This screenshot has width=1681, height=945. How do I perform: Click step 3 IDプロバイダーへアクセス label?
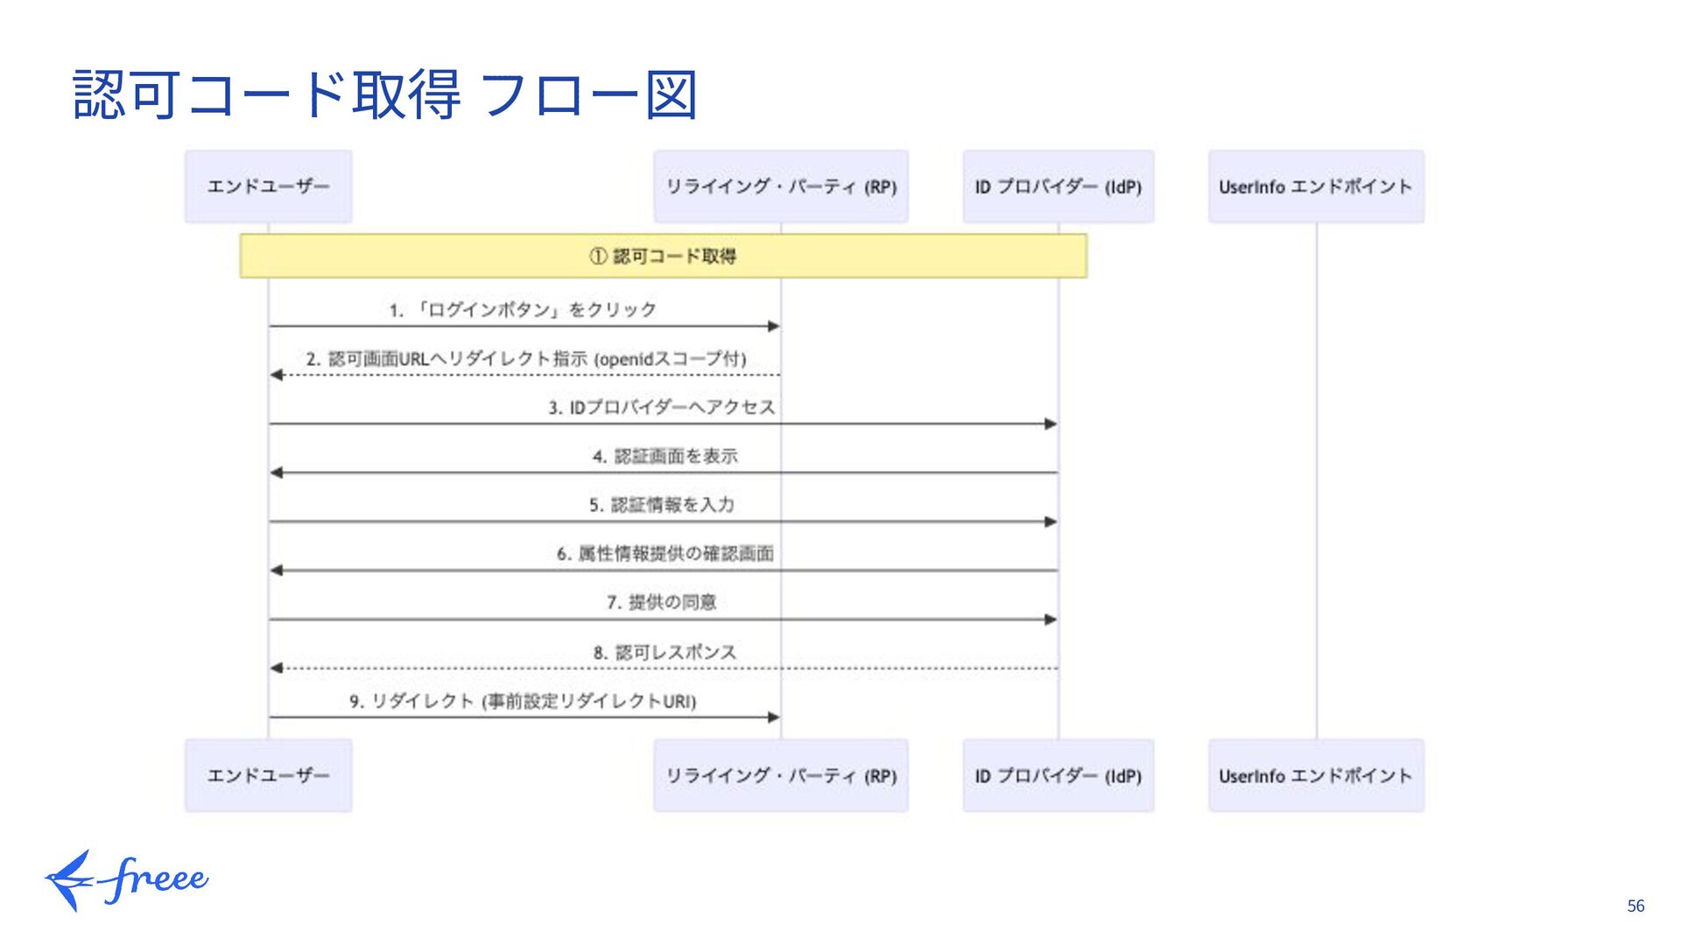[x=661, y=408]
